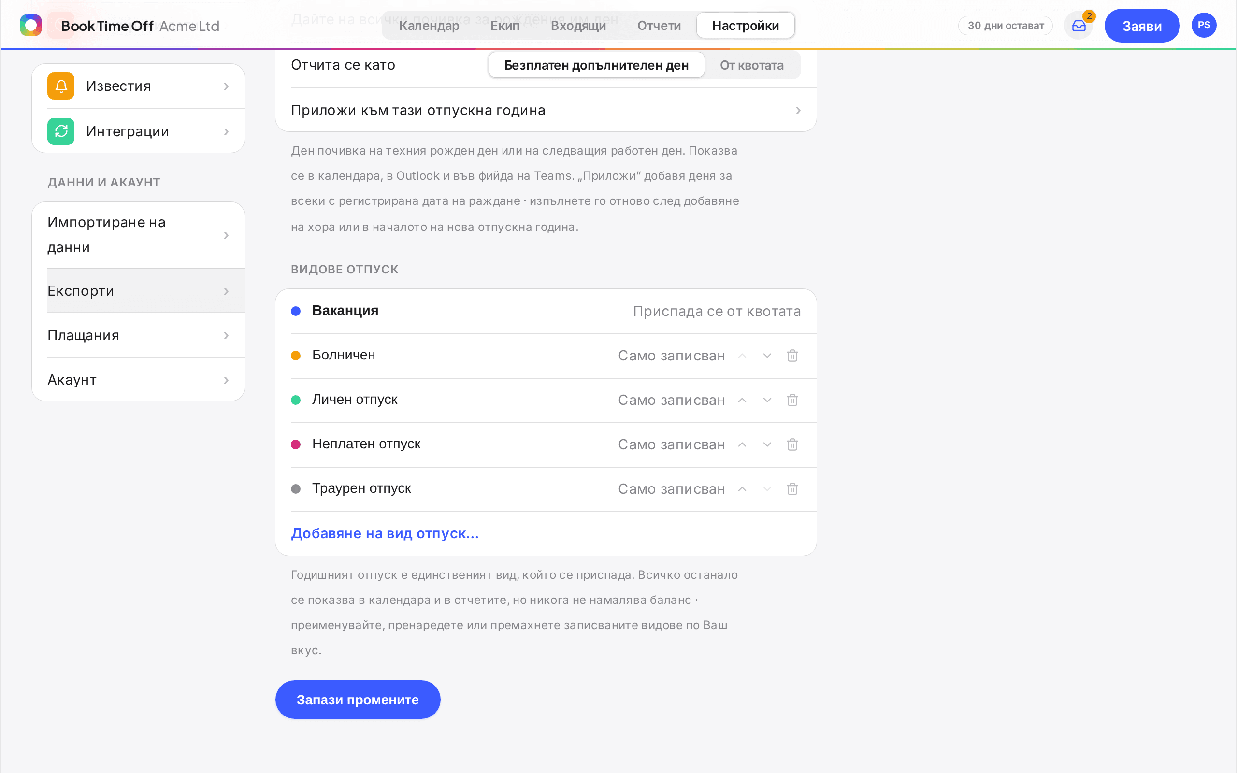Screen dimensions: 1237x773
Task: Click Приспада се от квотата text
Action: (x=717, y=311)
